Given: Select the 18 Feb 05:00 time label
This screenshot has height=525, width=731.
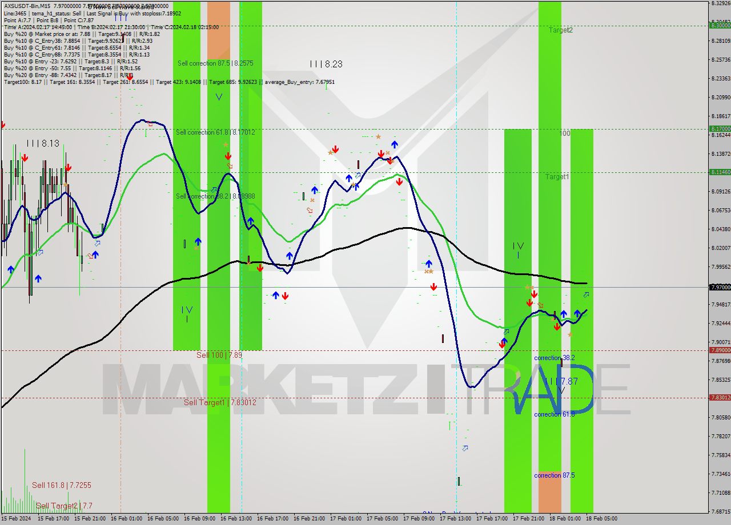Looking at the screenshot, I should click(601, 519).
